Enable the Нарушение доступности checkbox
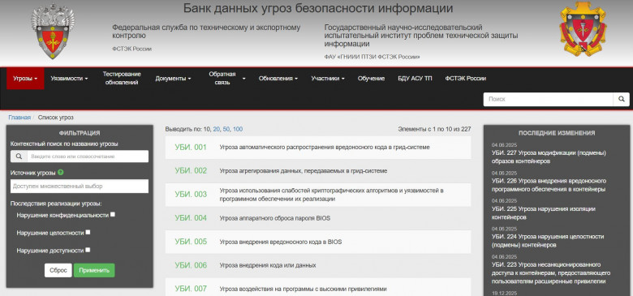The image size is (633, 296). pyautogui.click(x=88, y=250)
